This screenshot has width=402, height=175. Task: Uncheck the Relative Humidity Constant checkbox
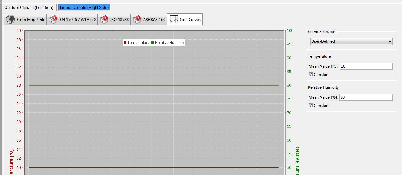310,106
